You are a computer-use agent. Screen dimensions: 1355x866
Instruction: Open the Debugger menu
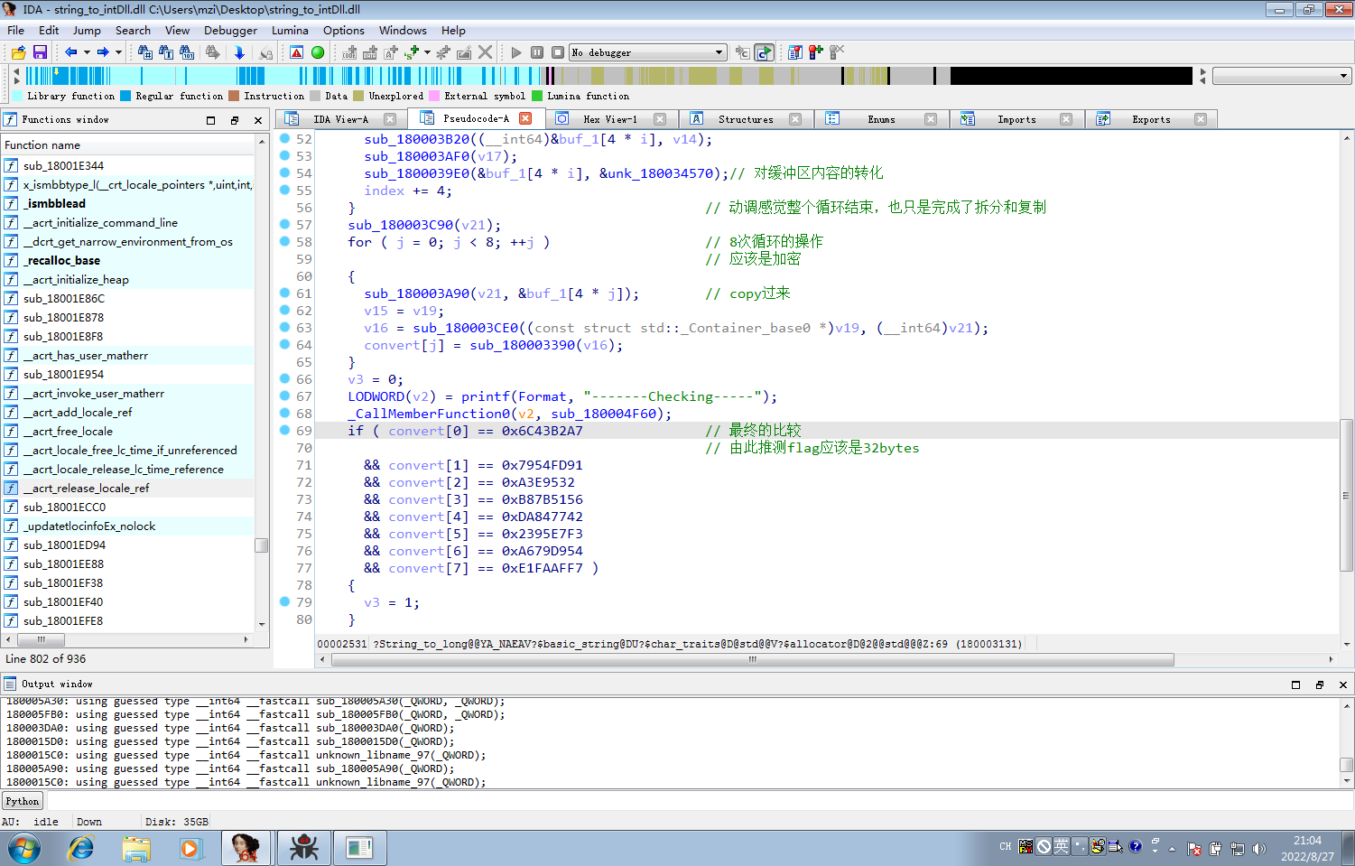[x=230, y=30]
